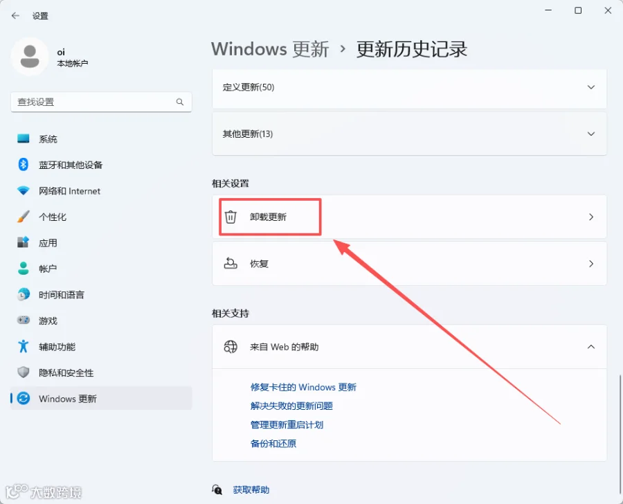
Task: Open the 管理更新重启计划 link
Action: (x=287, y=424)
